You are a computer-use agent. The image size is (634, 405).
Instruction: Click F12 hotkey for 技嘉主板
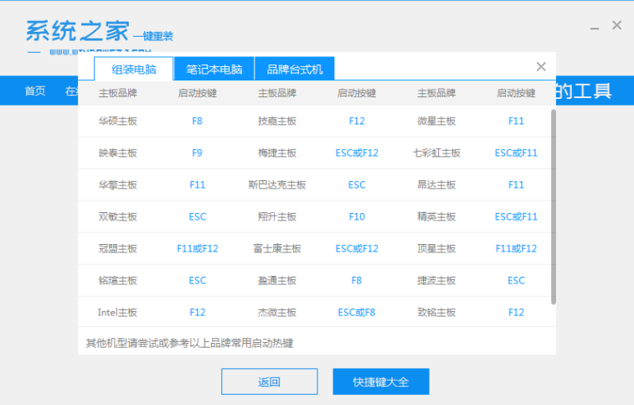[357, 121]
